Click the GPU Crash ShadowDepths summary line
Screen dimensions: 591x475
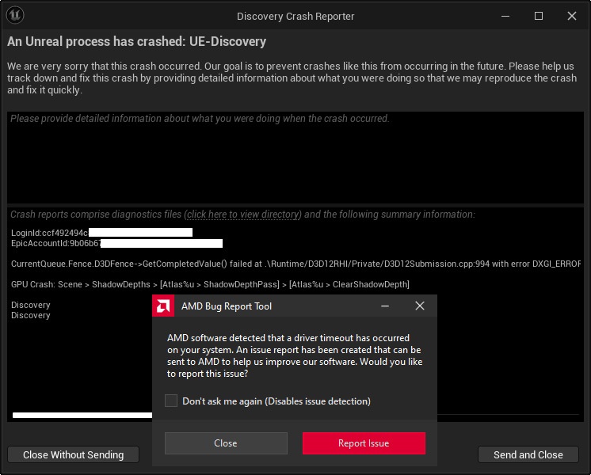tap(210, 284)
